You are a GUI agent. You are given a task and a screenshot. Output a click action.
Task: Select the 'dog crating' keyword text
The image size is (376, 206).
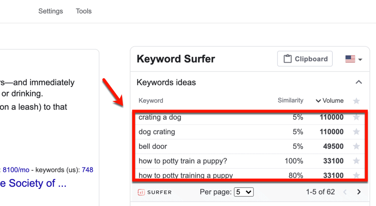157,132
